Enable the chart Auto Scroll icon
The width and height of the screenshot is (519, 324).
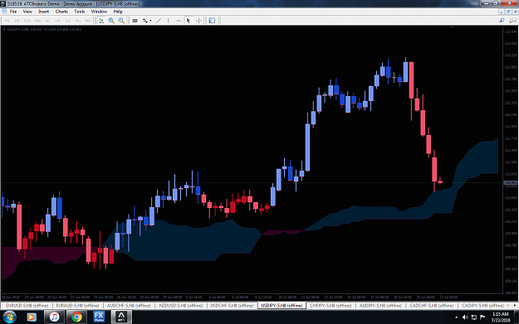[101, 21]
